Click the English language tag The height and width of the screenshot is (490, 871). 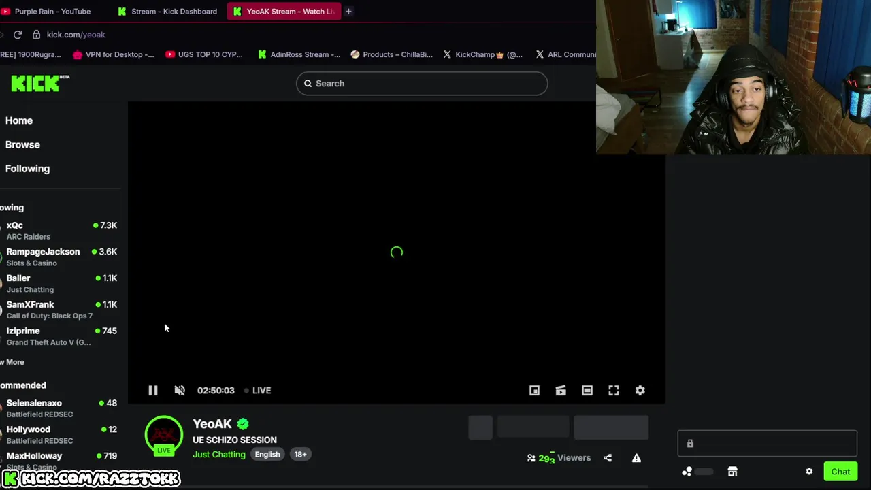[267, 454]
